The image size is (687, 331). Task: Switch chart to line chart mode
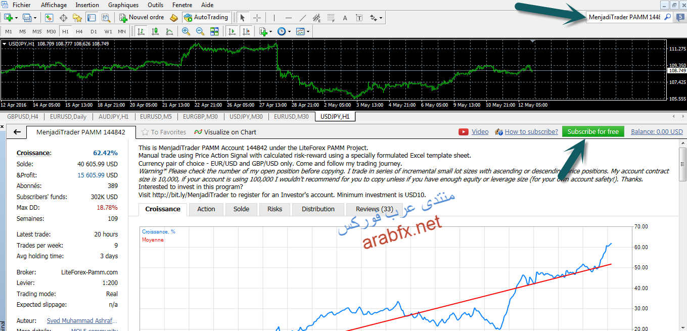[169, 31]
